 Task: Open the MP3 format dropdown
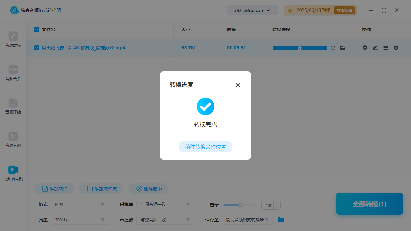coord(80,204)
